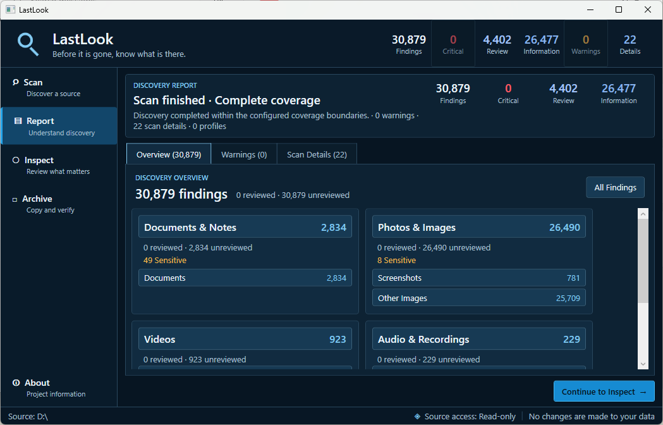Click '0 reviewed · 2,834 unreviewed' text
The width and height of the screenshot is (663, 425).
point(198,248)
